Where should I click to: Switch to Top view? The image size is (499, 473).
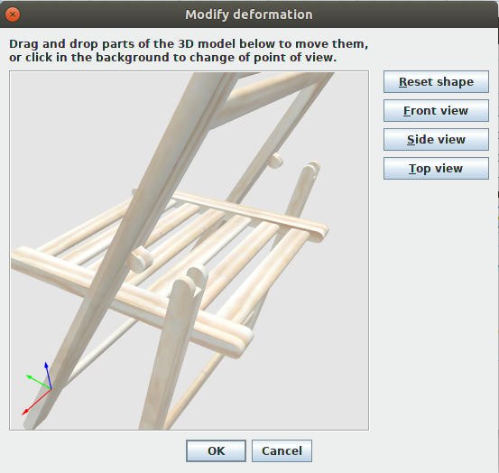[436, 169]
